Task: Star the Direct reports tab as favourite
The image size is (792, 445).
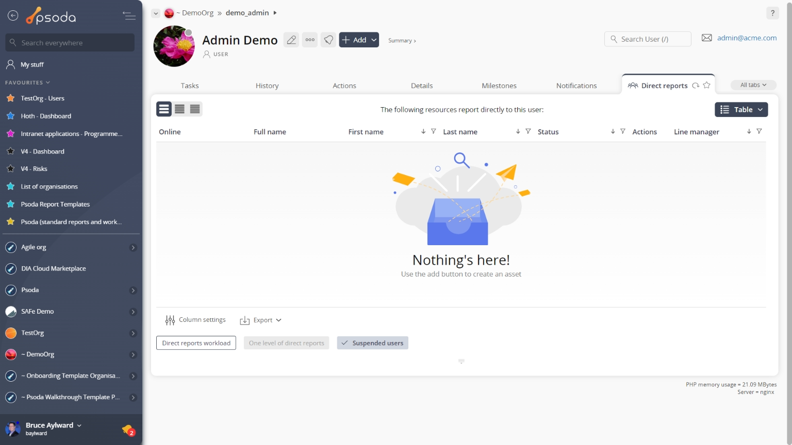Action: [x=707, y=85]
